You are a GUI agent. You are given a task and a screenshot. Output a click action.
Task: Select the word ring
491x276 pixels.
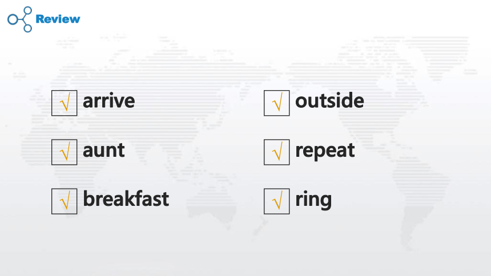pos(313,200)
